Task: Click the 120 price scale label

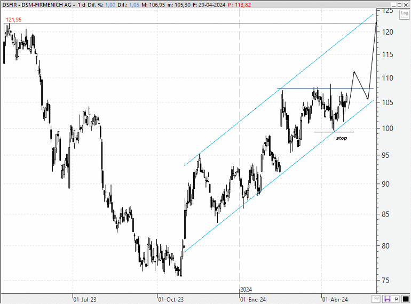Action: coord(388,32)
